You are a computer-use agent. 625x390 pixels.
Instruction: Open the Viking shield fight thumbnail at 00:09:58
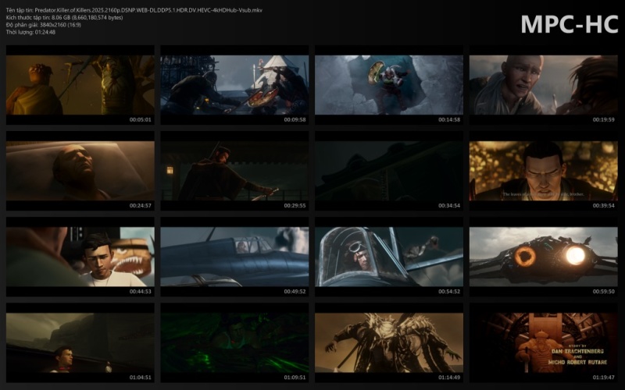[x=234, y=85]
